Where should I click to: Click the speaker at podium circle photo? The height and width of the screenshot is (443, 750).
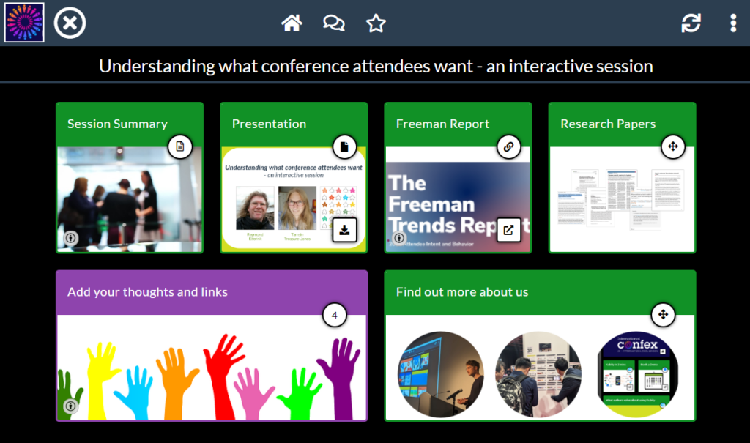click(x=440, y=374)
